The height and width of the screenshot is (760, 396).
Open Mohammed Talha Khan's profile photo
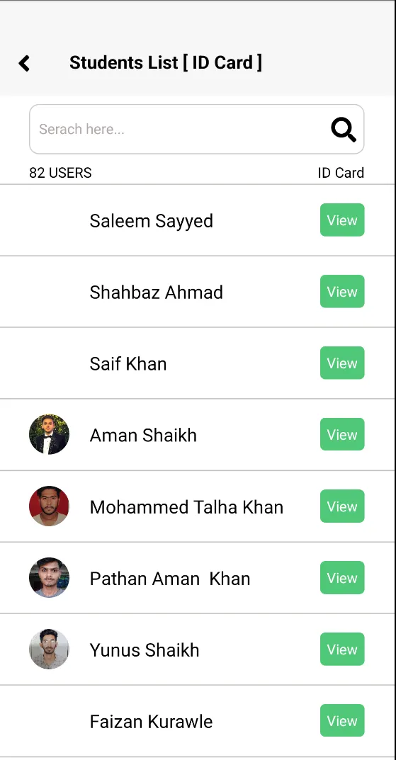tap(49, 506)
